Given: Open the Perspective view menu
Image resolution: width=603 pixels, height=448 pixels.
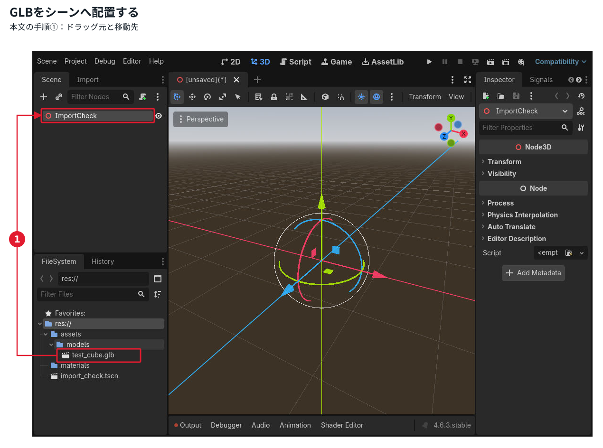Looking at the screenshot, I should pos(200,119).
